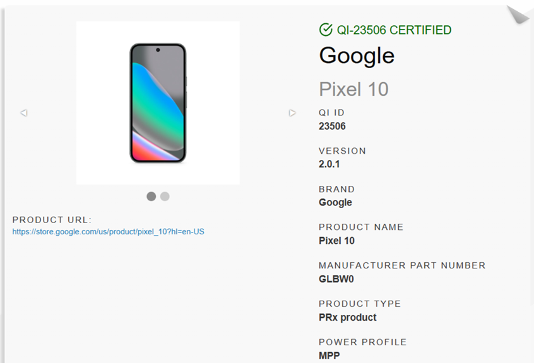The image size is (534, 363).
Task: Click the previous image arrow
Action: tap(24, 113)
